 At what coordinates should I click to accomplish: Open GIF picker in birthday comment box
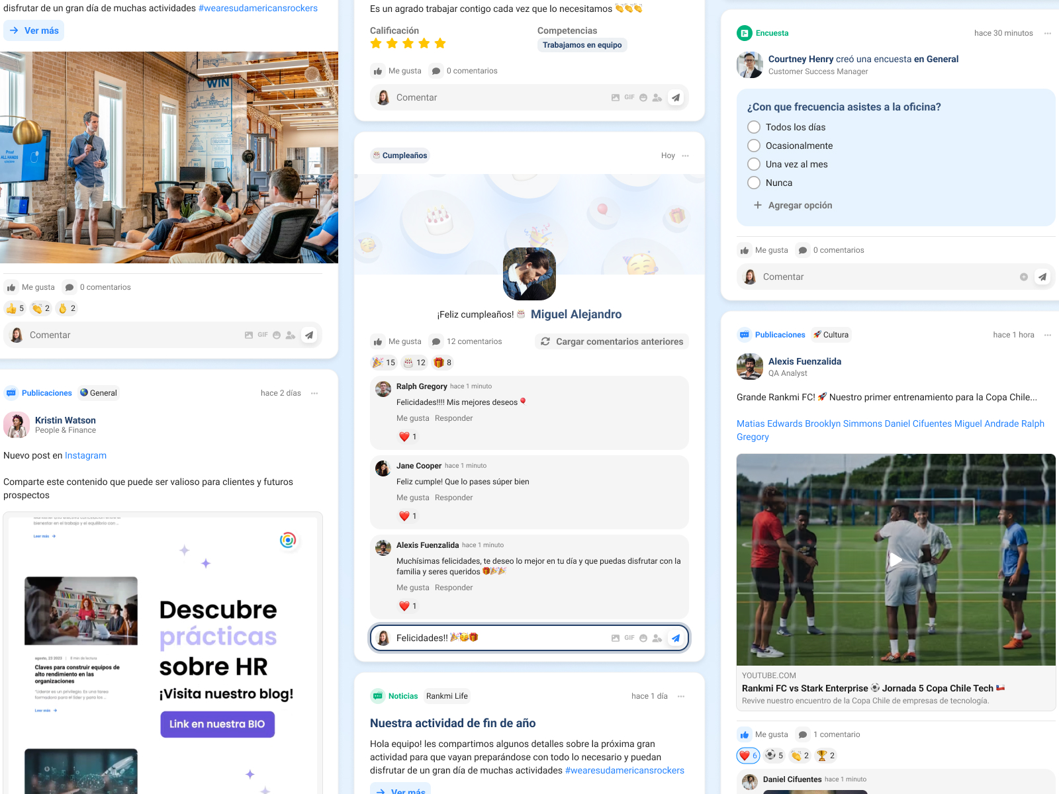pyautogui.click(x=629, y=638)
